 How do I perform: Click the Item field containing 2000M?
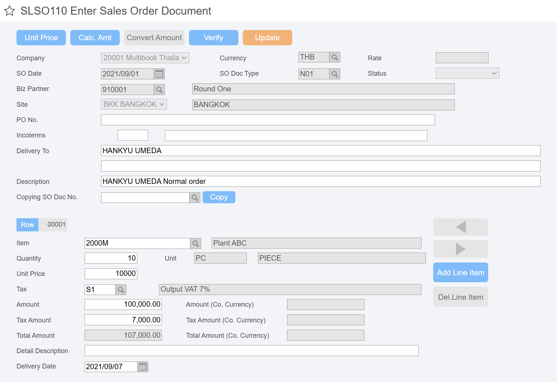(137, 243)
